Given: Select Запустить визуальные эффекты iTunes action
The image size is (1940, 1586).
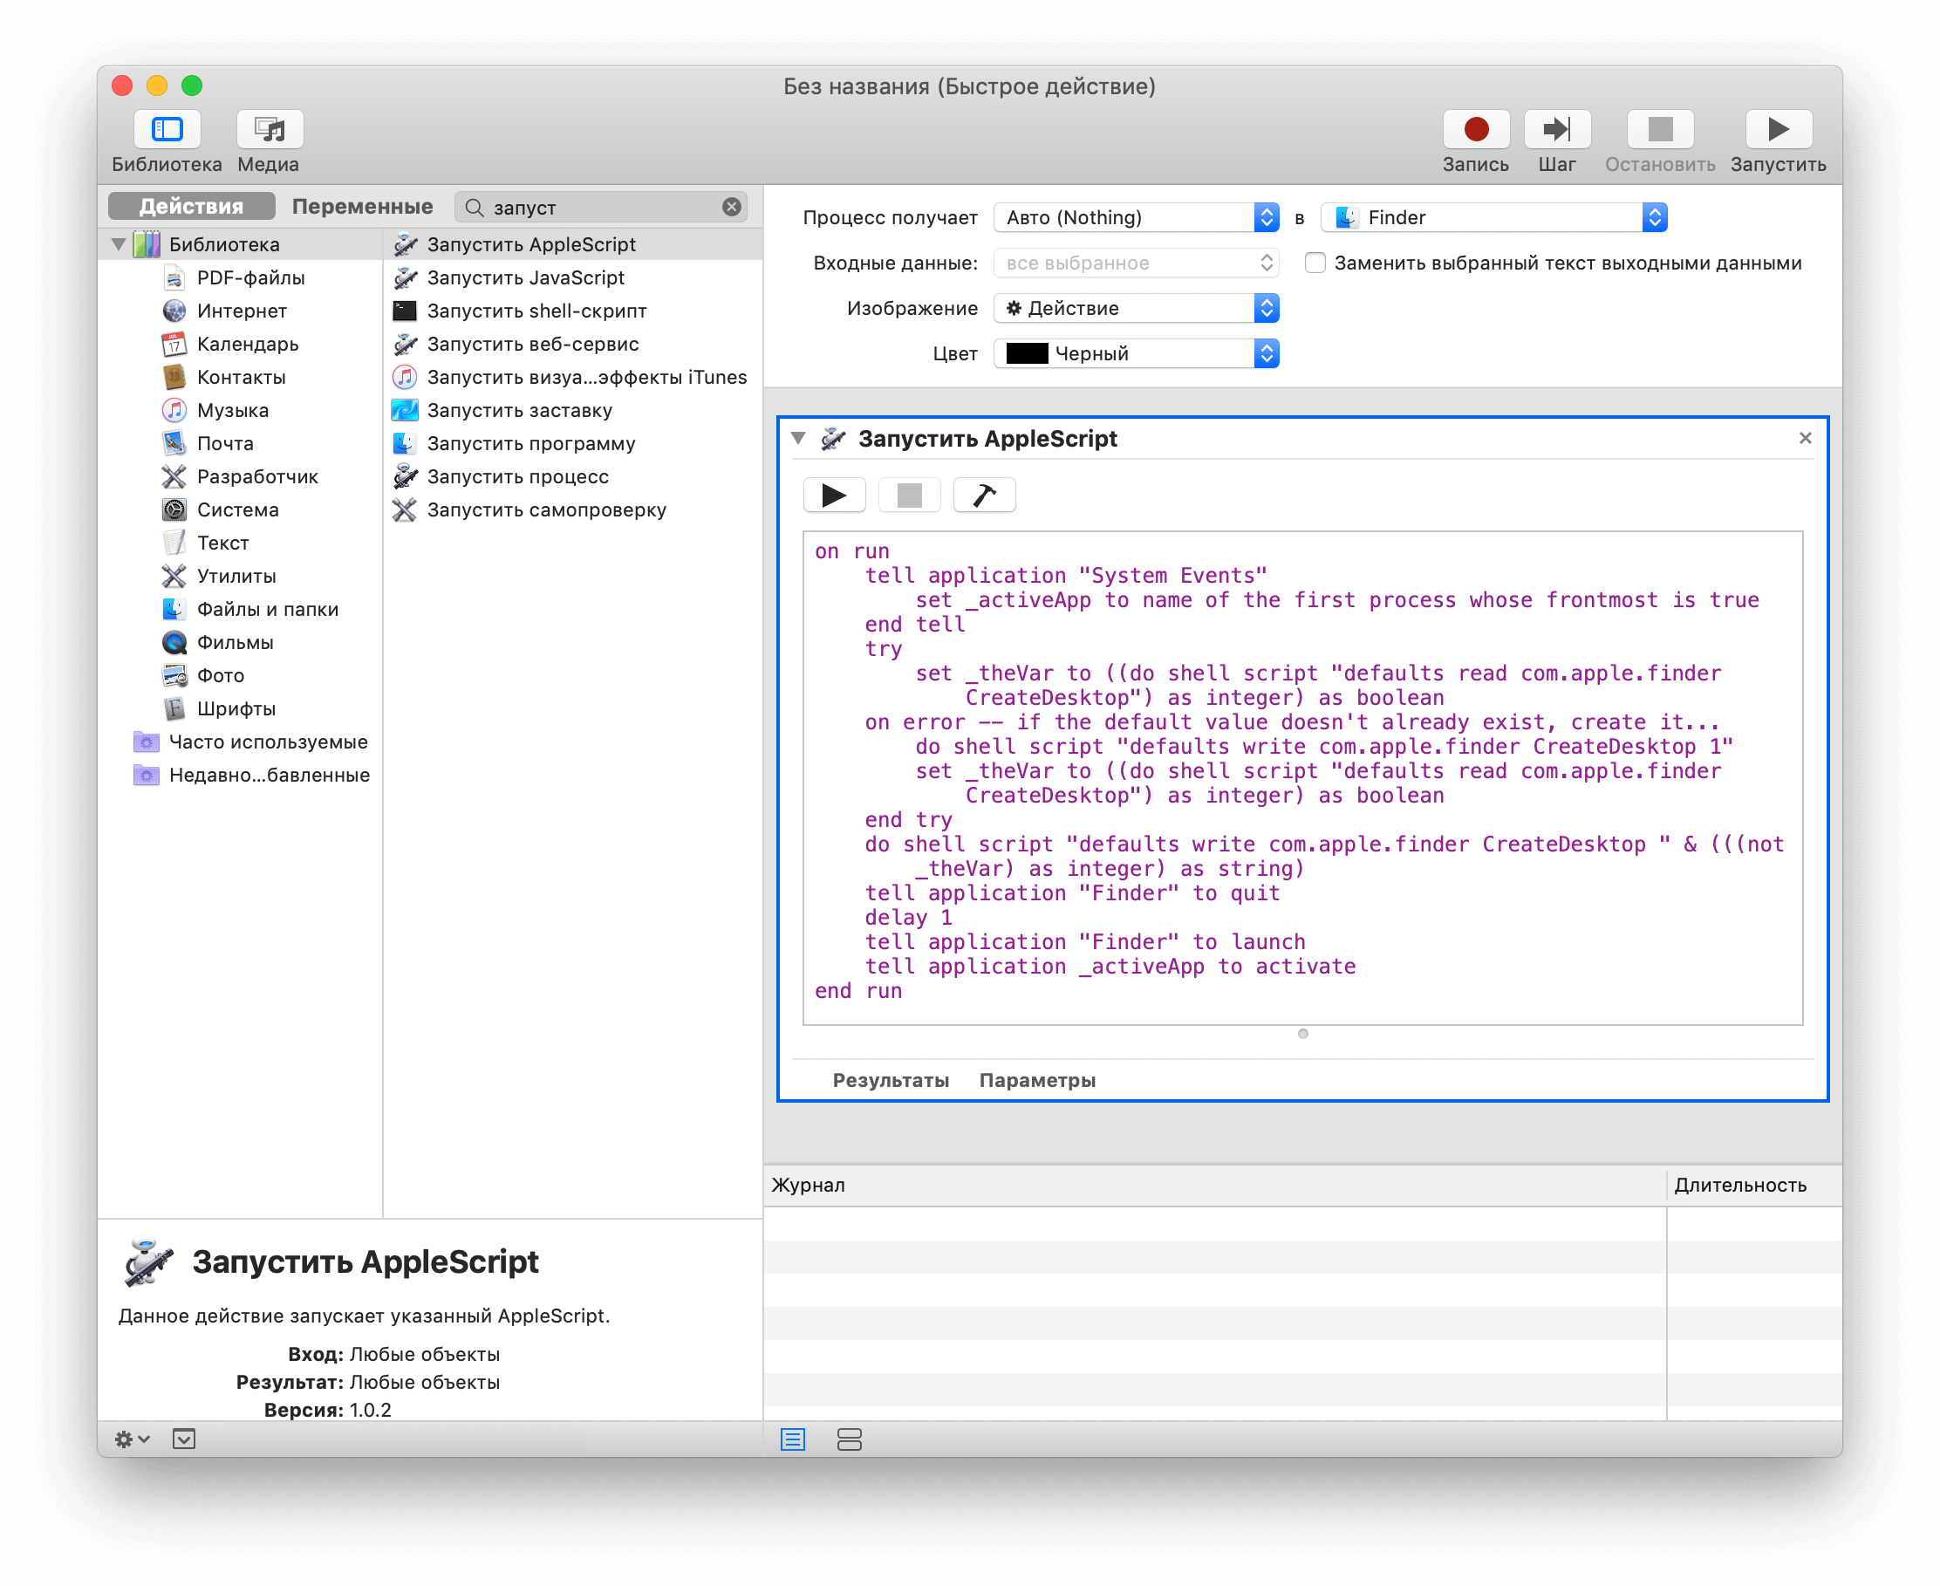Looking at the screenshot, I should click(573, 378).
